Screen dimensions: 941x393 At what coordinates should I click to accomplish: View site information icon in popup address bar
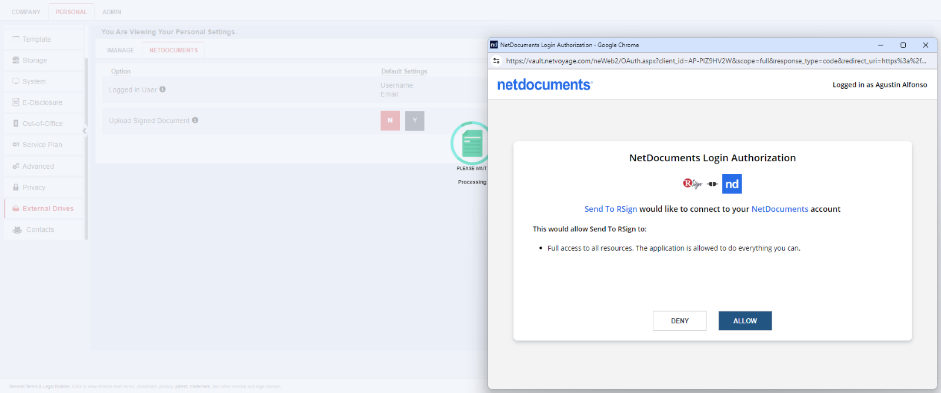tap(496, 61)
